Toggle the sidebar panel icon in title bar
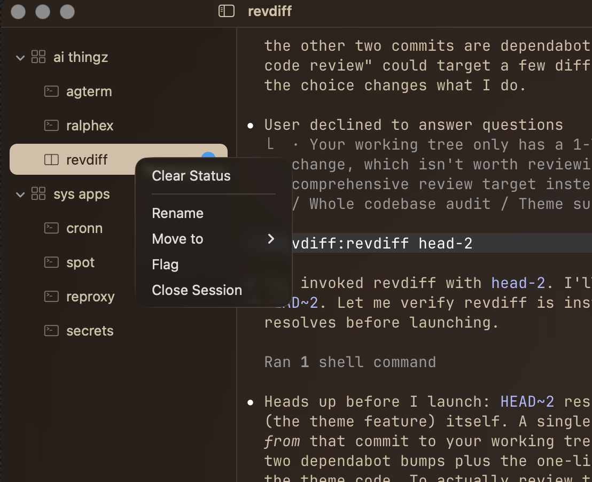 click(x=227, y=11)
